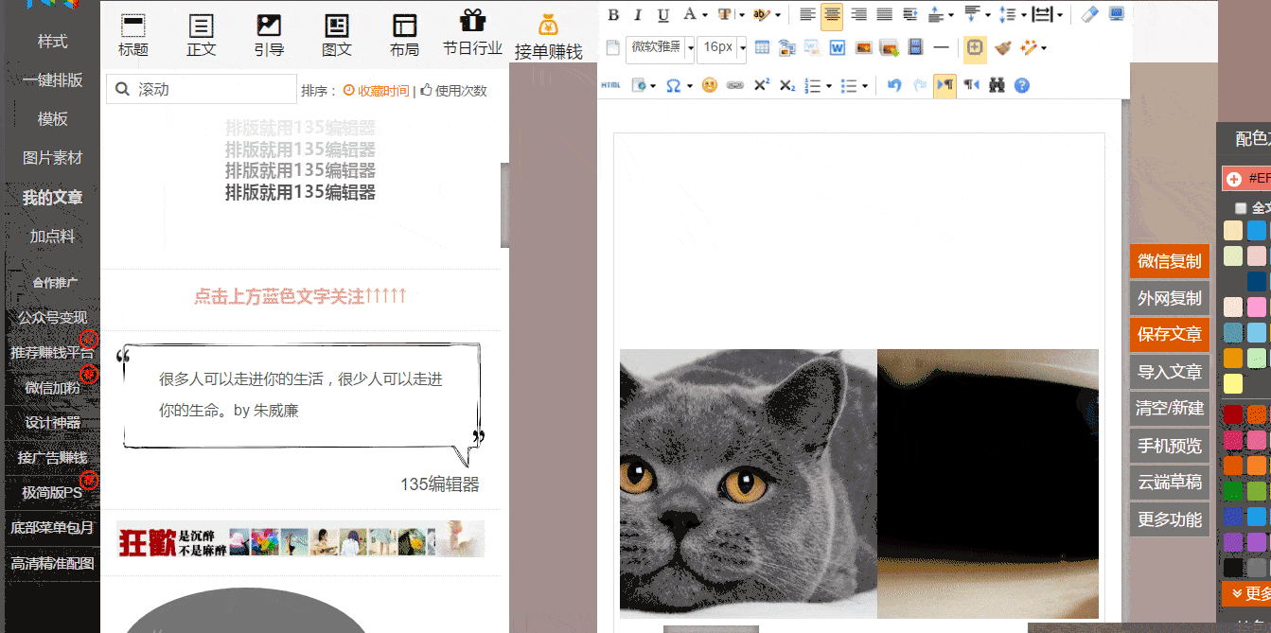The width and height of the screenshot is (1271, 633).
Task: Pick the dark red color swatch
Action: point(1232,413)
